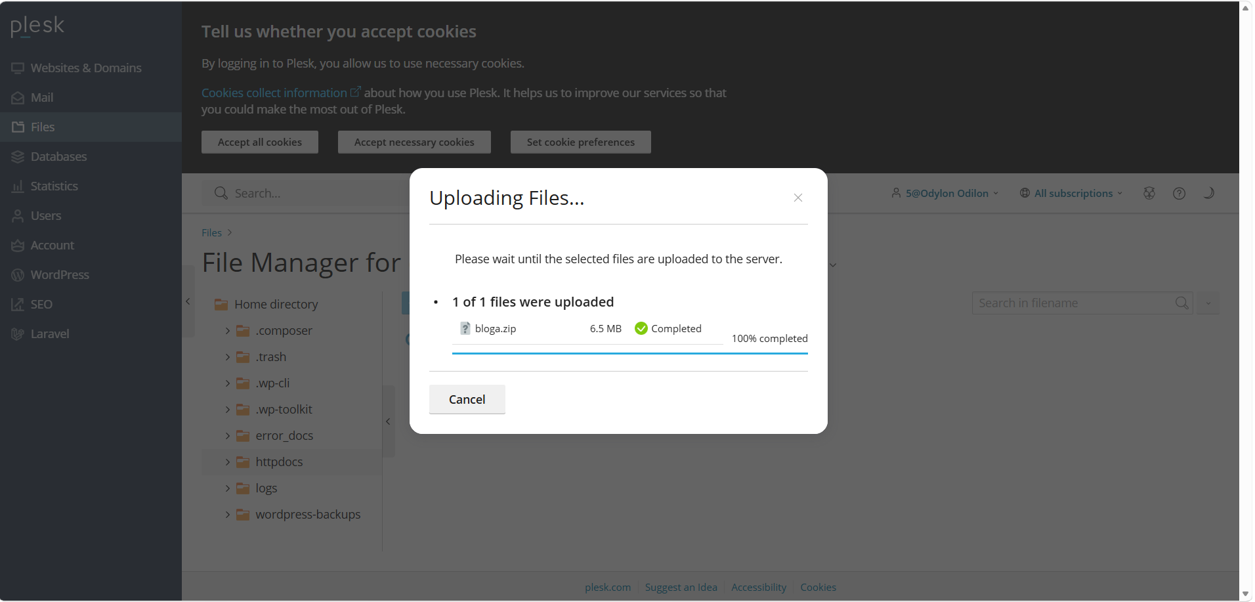
Task: Click the bloga.zip file icon
Action: 465,329
